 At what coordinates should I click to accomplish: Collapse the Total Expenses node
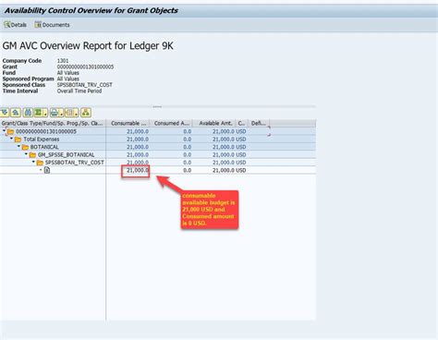coord(11,139)
